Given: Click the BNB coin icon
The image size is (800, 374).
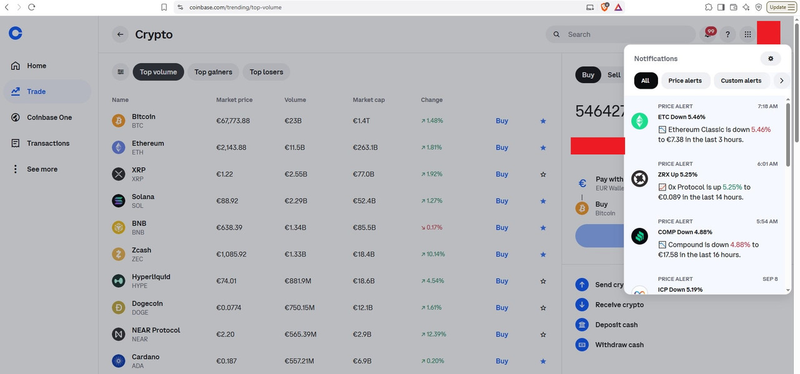Looking at the screenshot, I should [118, 228].
